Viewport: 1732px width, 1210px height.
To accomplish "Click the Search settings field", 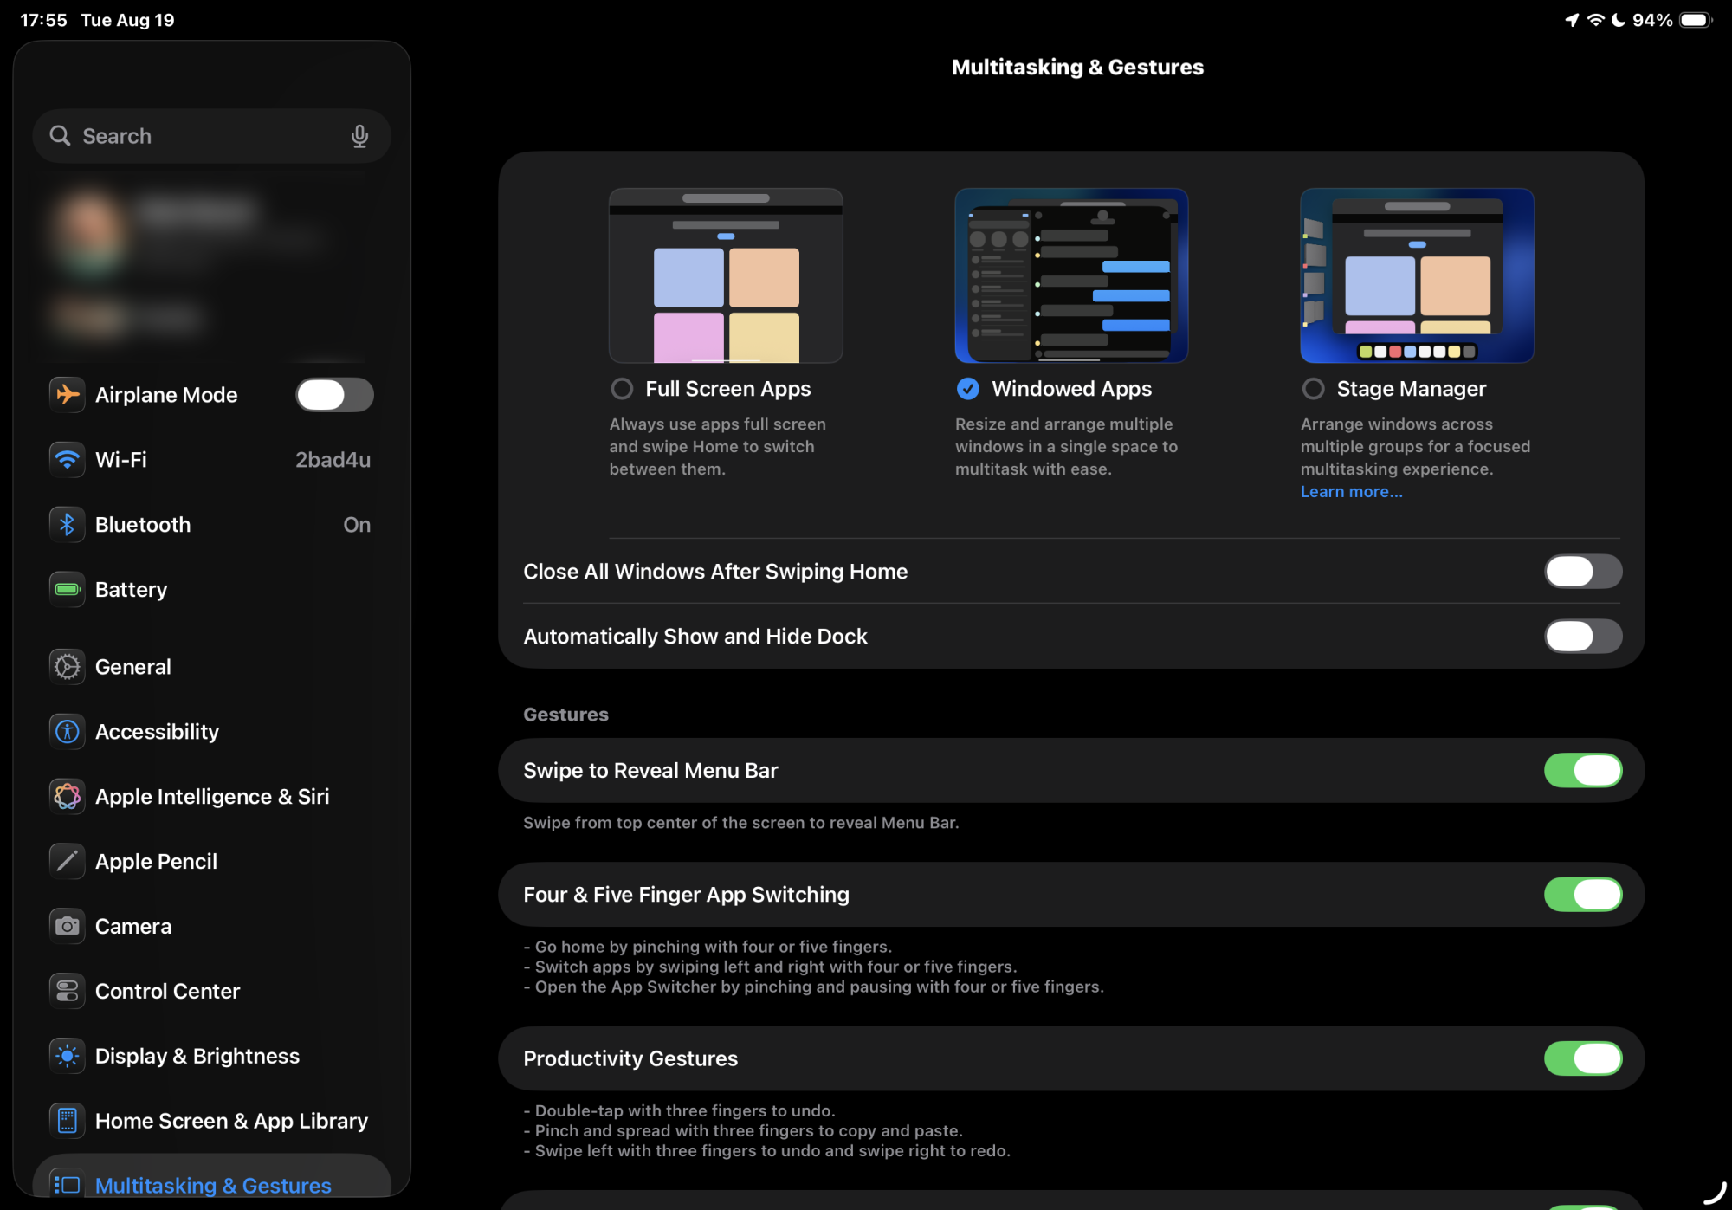I will pyautogui.click(x=199, y=136).
